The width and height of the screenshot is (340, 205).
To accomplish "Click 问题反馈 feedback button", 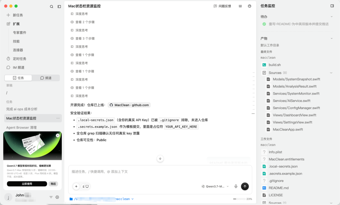I will click(222, 6).
